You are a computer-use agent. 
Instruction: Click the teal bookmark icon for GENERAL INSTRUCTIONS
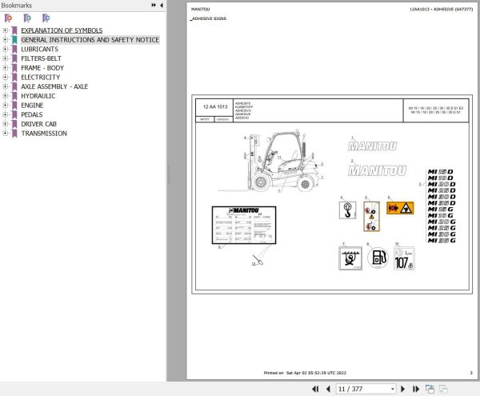[x=14, y=40]
